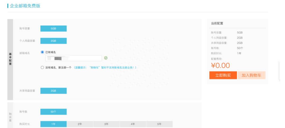The image size is (285, 128).
Task: Click the domain name input field
Action: pyautogui.click(x=73, y=58)
